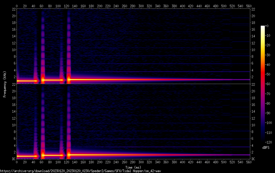Click the 16 kHz label on lower right axis
This screenshot has width=275, height=173.
pos(253,105)
